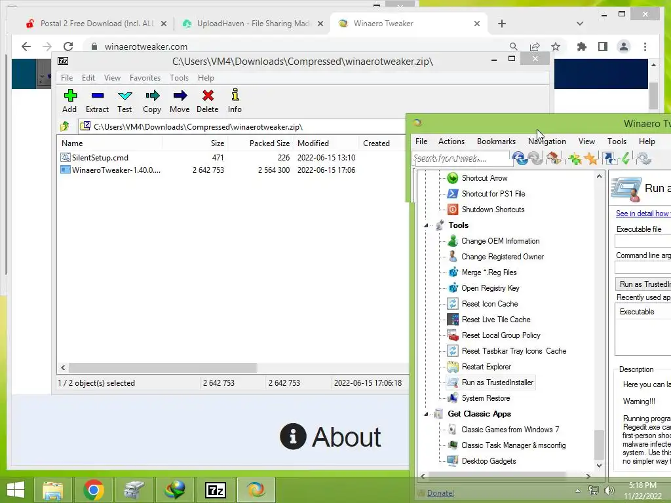Click the settings gear icon in Winaero toolbar
Viewport: 671px width, 503px height.
pyautogui.click(x=643, y=158)
